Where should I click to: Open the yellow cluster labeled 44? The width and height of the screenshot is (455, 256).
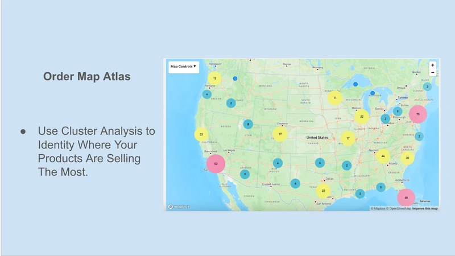[383, 156]
